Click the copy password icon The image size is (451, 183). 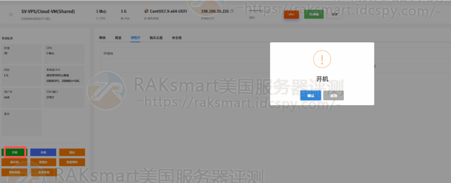[268, 11]
